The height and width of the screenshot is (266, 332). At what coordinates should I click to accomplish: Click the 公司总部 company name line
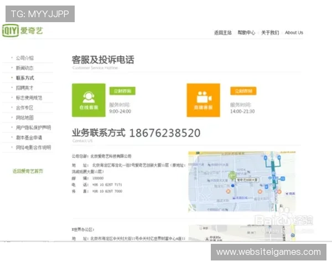pos(102,156)
